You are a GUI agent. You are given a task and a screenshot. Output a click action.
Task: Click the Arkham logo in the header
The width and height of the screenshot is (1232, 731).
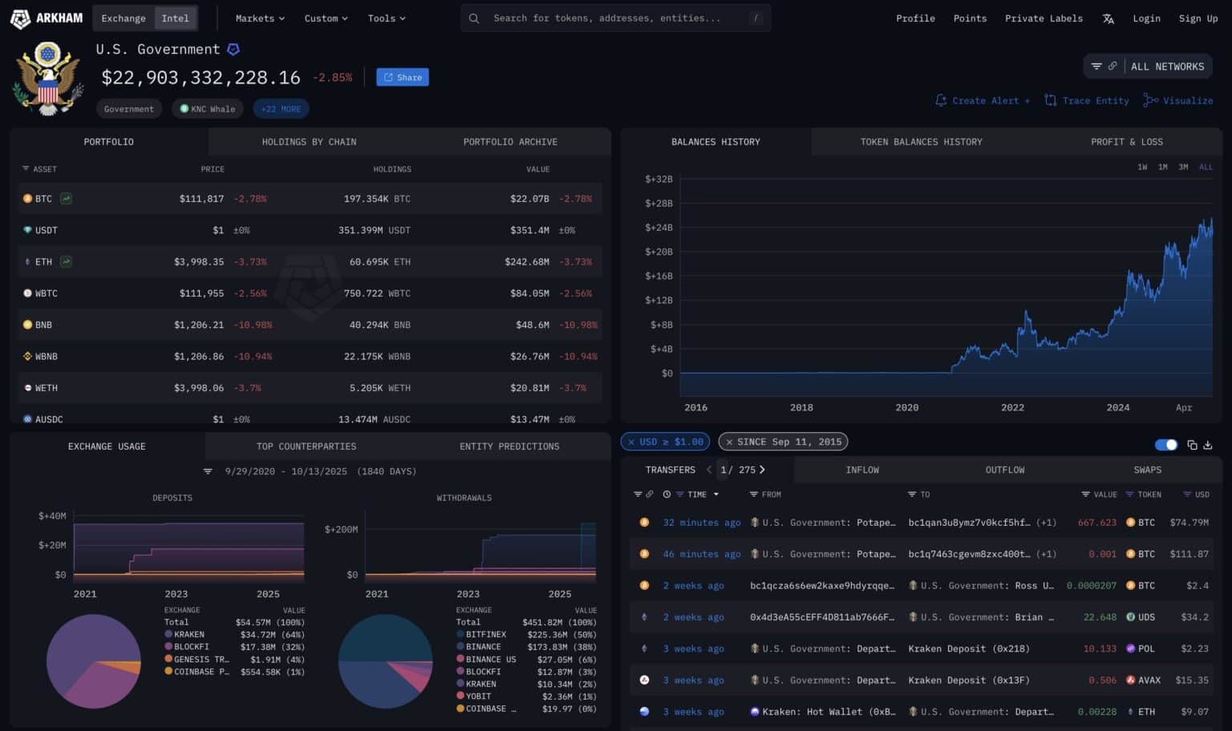47,18
